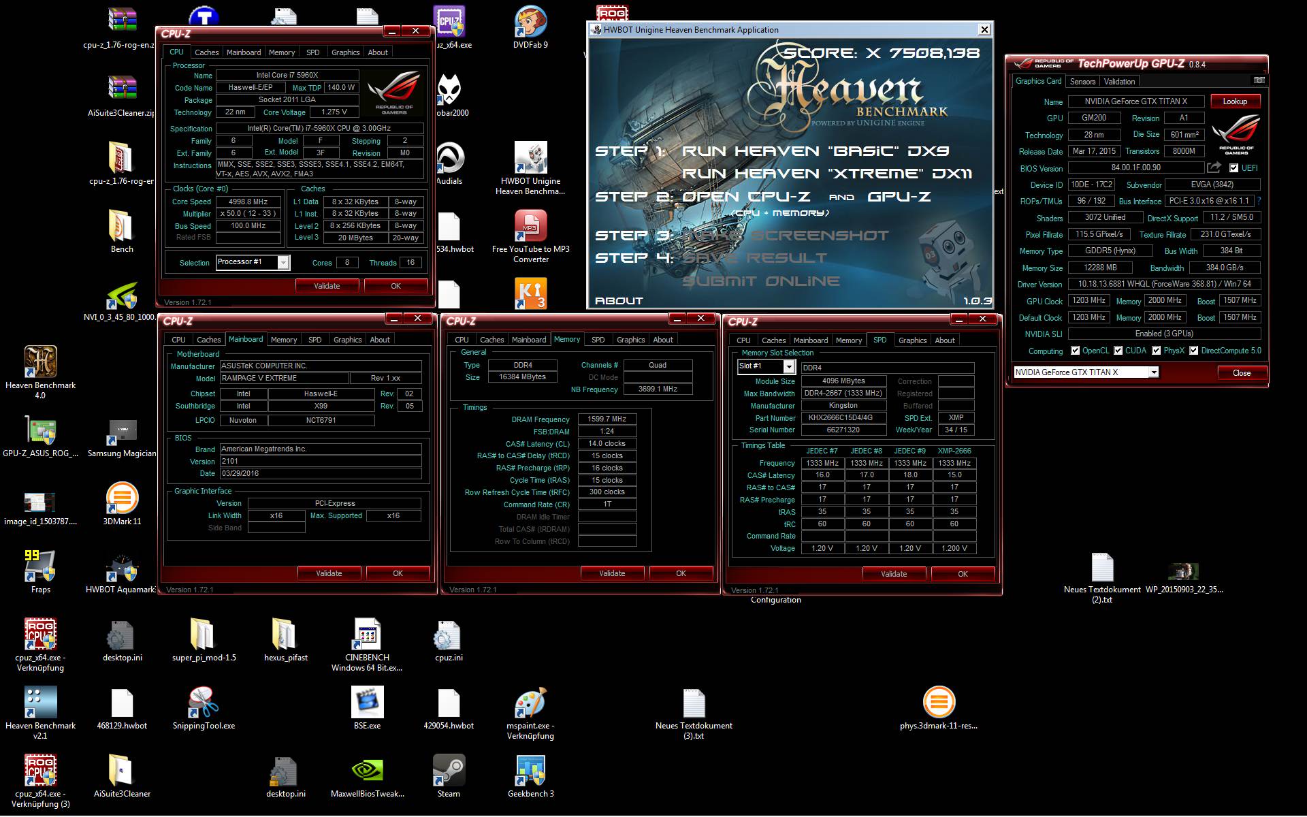Open the GPU-Z_ASUS_ROG desktop icon

pos(40,430)
